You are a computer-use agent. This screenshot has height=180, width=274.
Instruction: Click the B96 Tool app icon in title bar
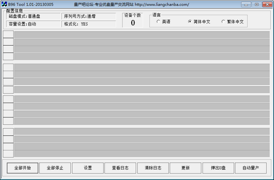point(4,4)
